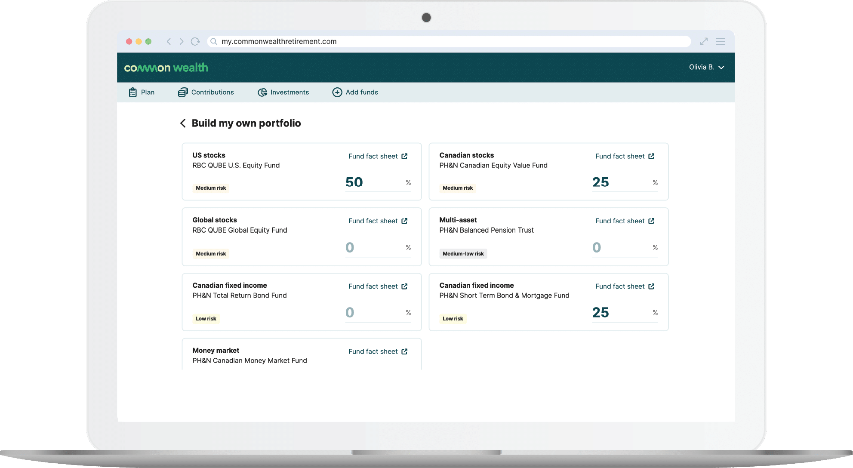Open the Plan tab

[142, 92]
